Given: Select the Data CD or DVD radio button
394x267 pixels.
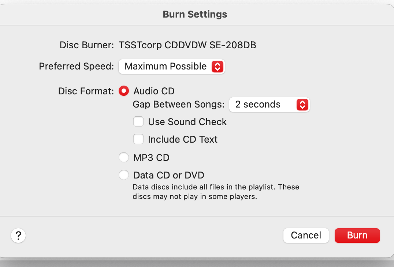Looking at the screenshot, I should [124, 175].
